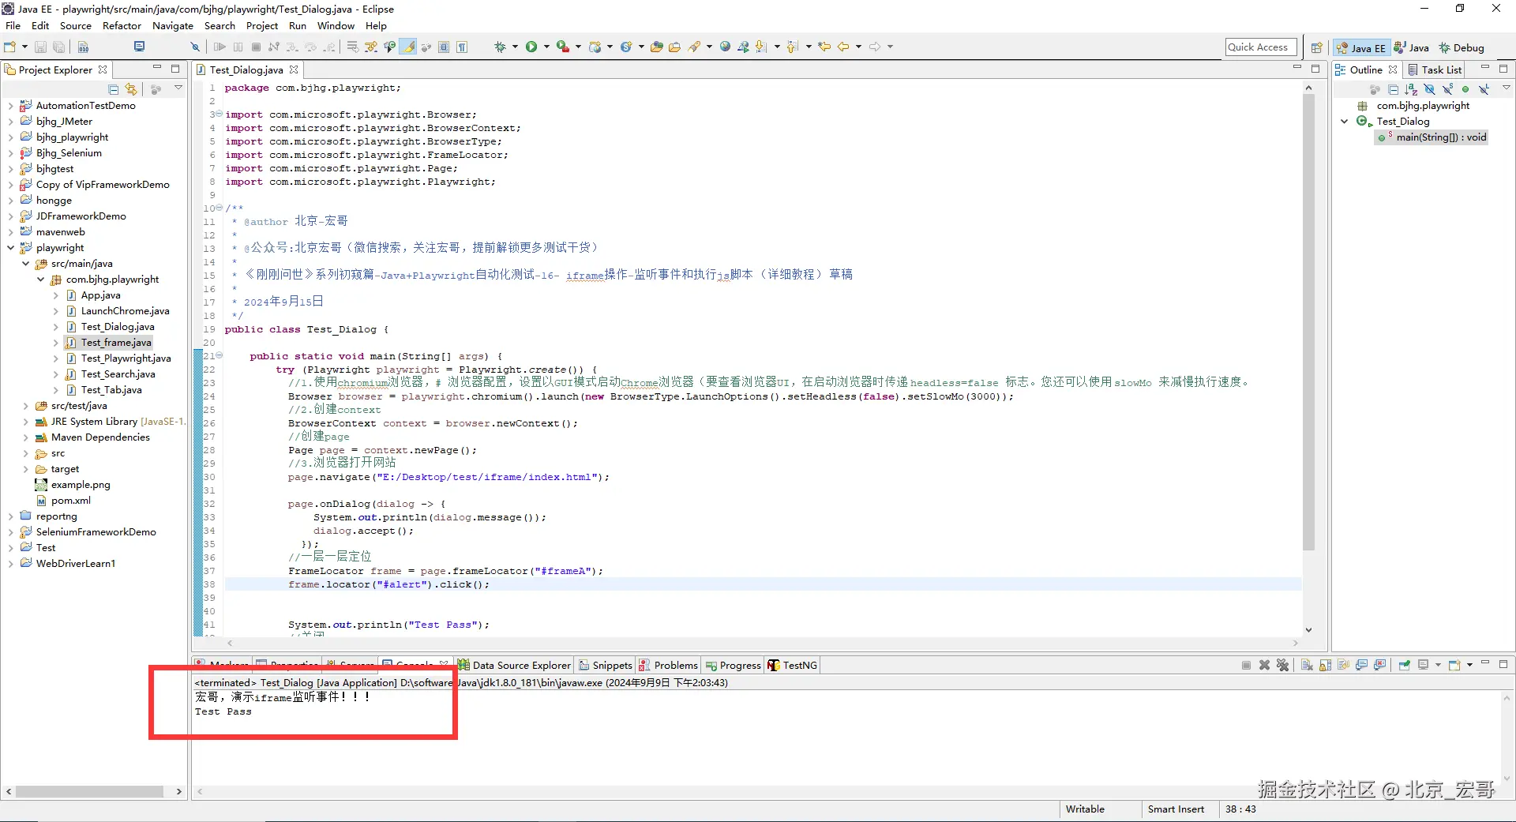
Task: Navigate back to previous edit location arrow
Action: (x=843, y=47)
